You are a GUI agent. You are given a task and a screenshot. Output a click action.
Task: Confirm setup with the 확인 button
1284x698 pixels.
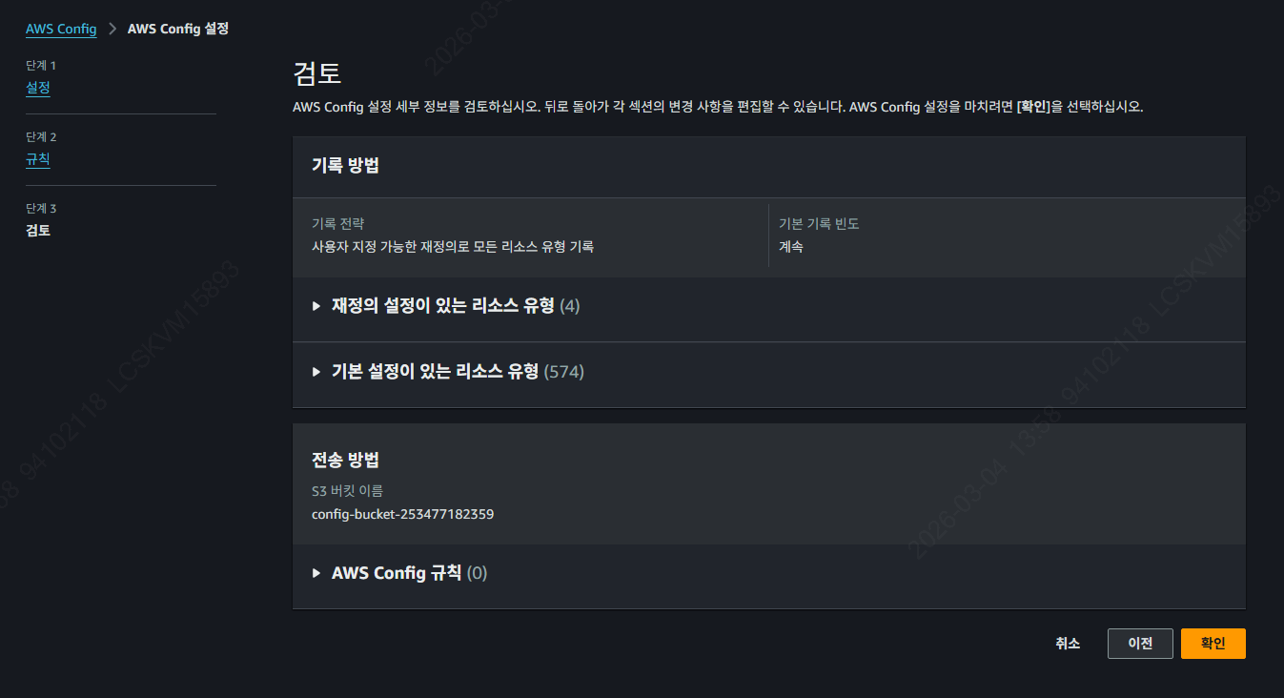pos(1213,644)
